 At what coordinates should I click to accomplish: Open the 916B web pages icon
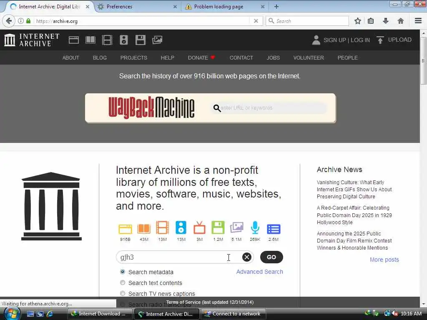pos(125,229)
